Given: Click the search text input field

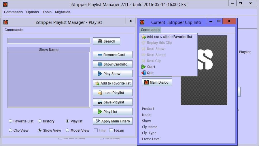Looking at the screenshot, I should pyautogui.click(x=49, y=41).
